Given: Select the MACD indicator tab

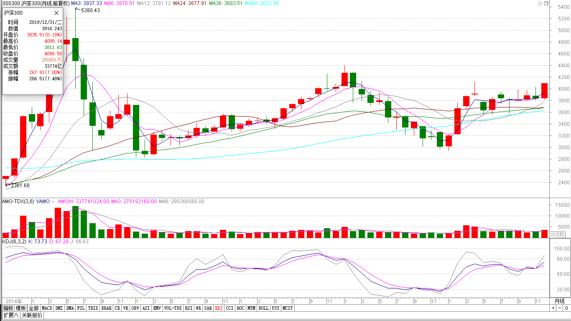Looking at the screenshot, I should 47,308.
